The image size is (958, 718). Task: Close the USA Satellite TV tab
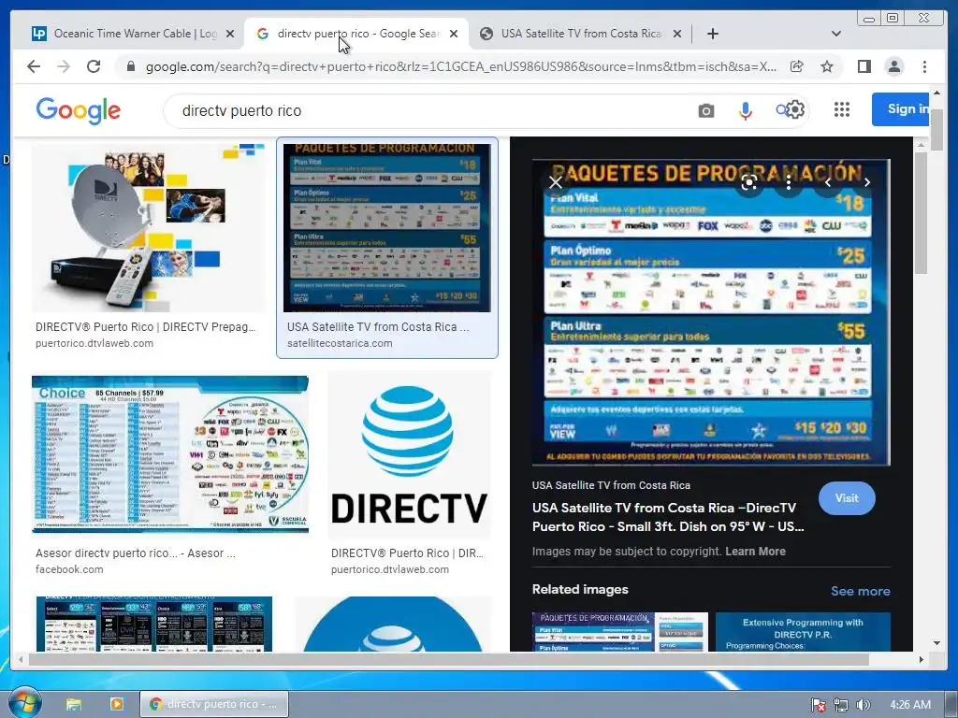pos(677,34)
